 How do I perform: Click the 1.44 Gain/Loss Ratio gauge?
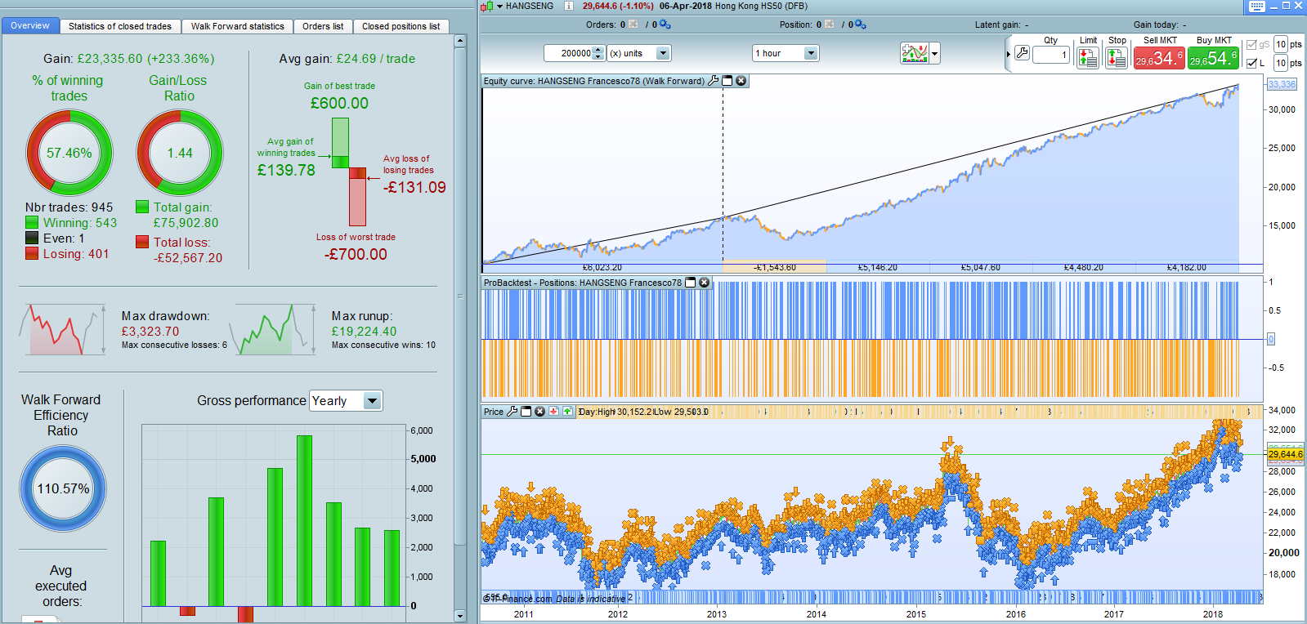(180, 153)
